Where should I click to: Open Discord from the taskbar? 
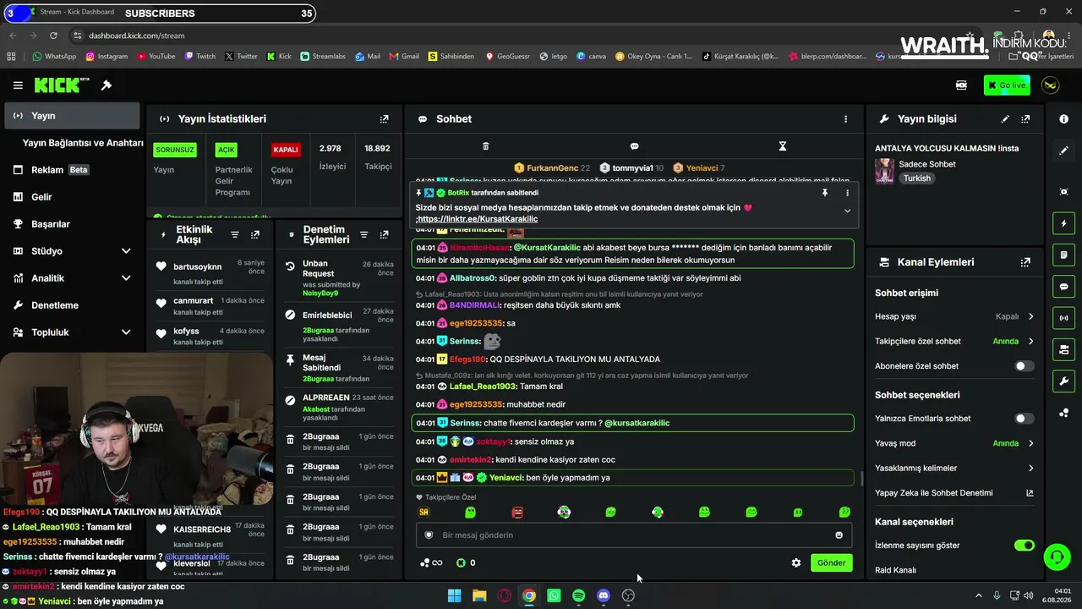(604, 595)
